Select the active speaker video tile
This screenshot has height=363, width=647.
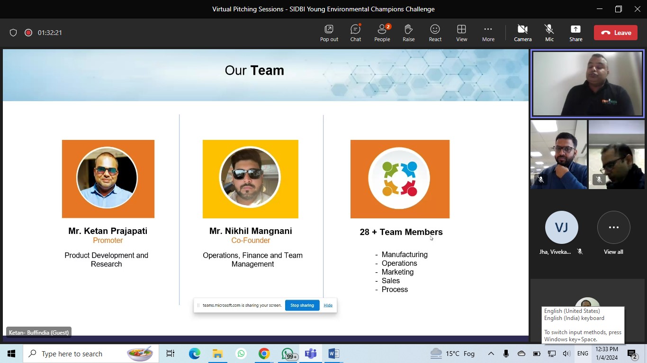point(587,84)
